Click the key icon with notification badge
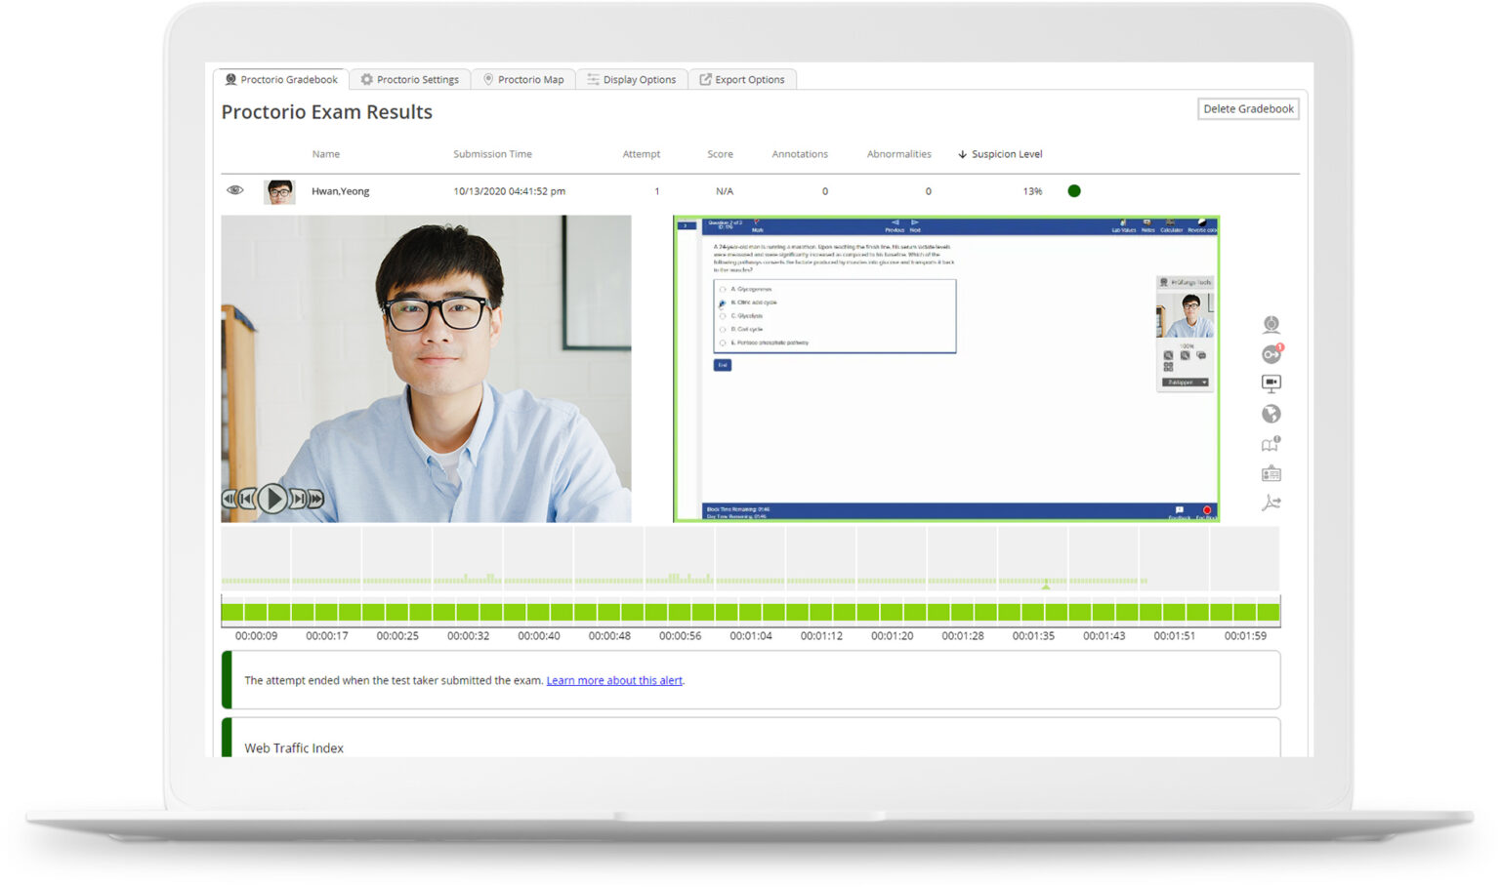The height and width of the screenshot is (887, 1500). (1270, 353)
